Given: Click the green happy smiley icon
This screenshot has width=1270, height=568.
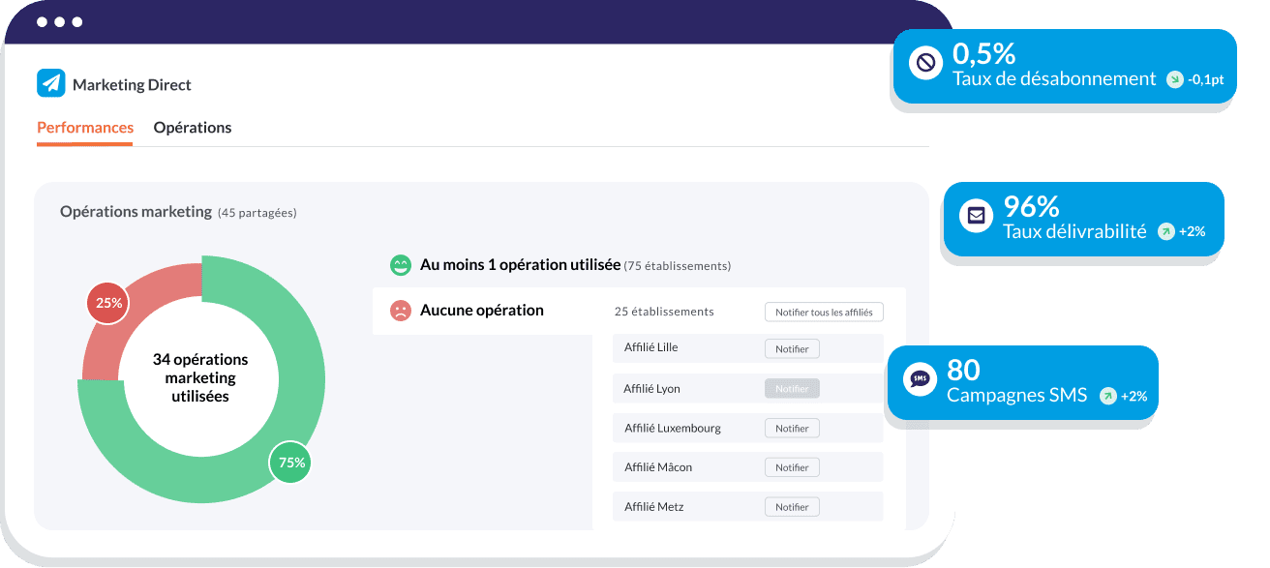Looking at the screenshot, I should 400,264.
